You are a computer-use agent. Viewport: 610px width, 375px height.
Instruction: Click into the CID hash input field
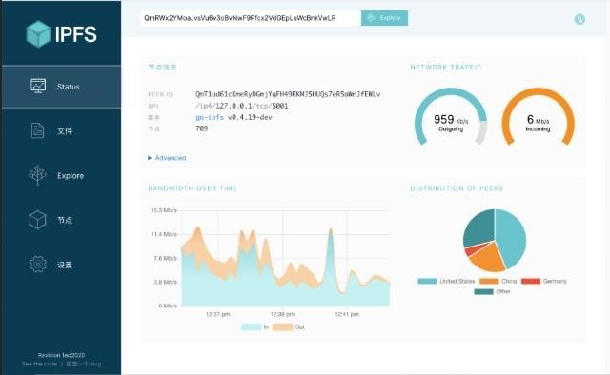click(x=251, y=18)
